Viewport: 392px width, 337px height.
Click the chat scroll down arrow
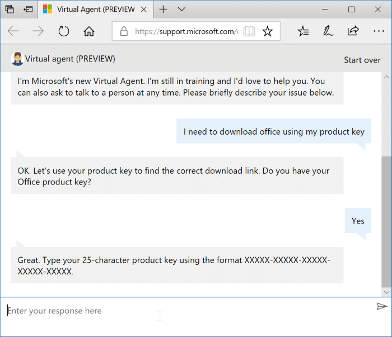click(x=386, y=292)
